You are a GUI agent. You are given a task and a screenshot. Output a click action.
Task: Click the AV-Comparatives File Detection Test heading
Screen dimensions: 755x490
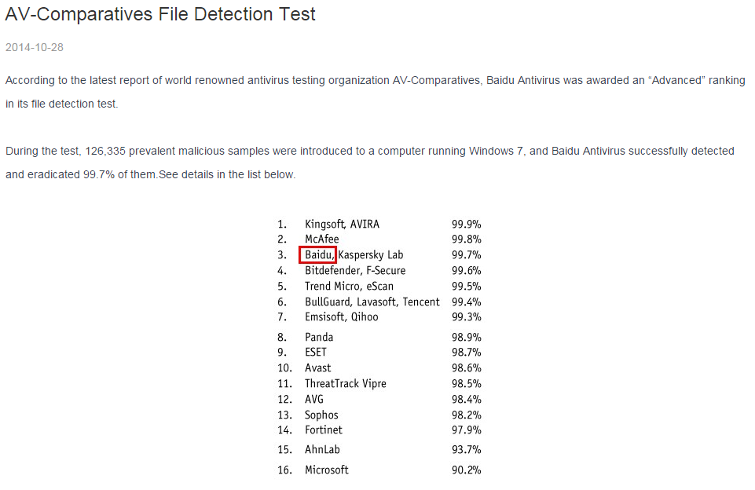[160, 14]
